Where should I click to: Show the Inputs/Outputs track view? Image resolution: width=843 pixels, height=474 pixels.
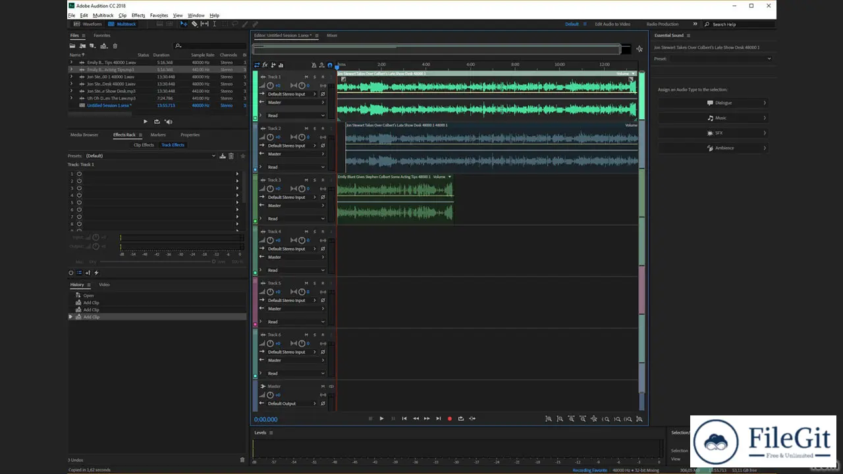pos(257,65)
